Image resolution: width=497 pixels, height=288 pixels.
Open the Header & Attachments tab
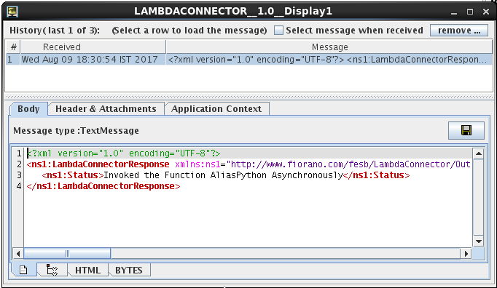coord(106,109)
